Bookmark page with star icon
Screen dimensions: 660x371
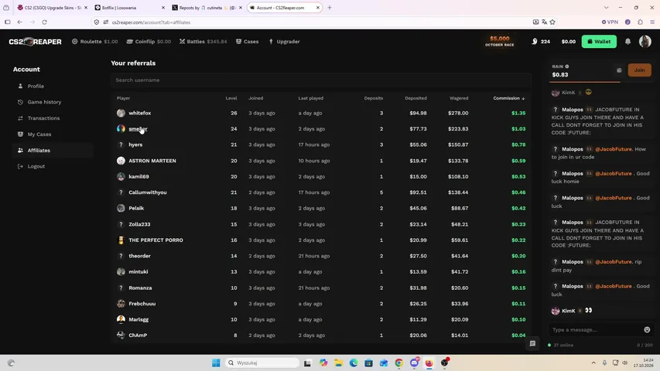(552, 22)
